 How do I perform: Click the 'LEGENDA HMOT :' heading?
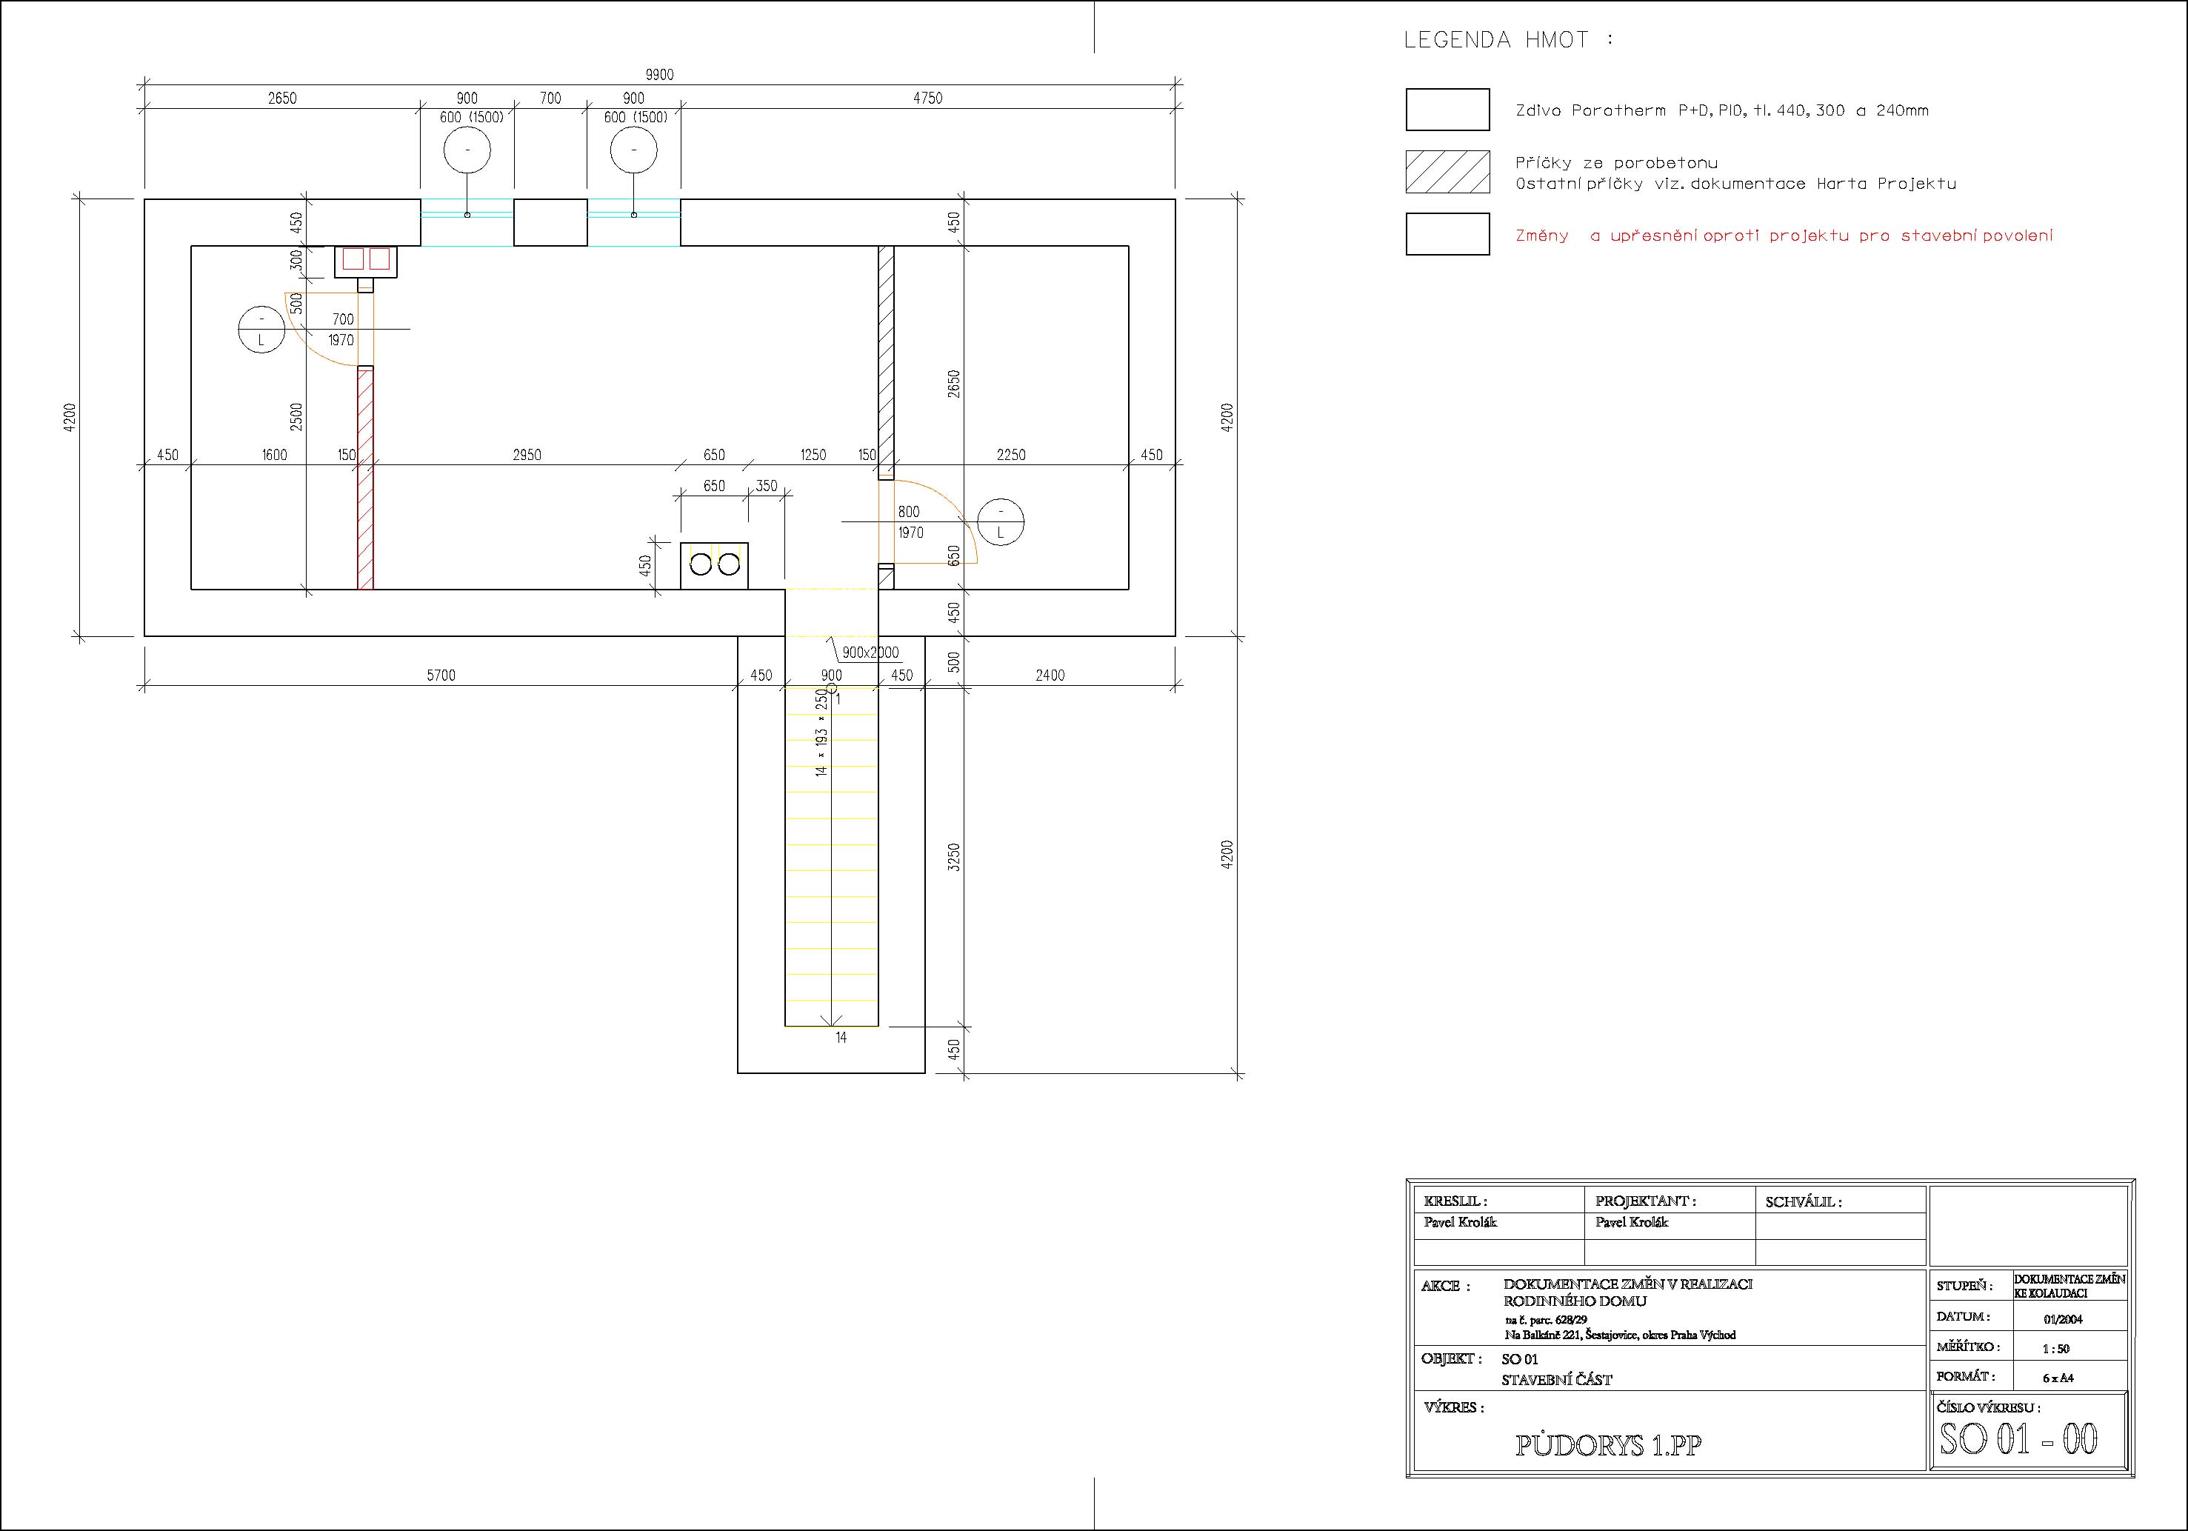[x=1509, y=40]
